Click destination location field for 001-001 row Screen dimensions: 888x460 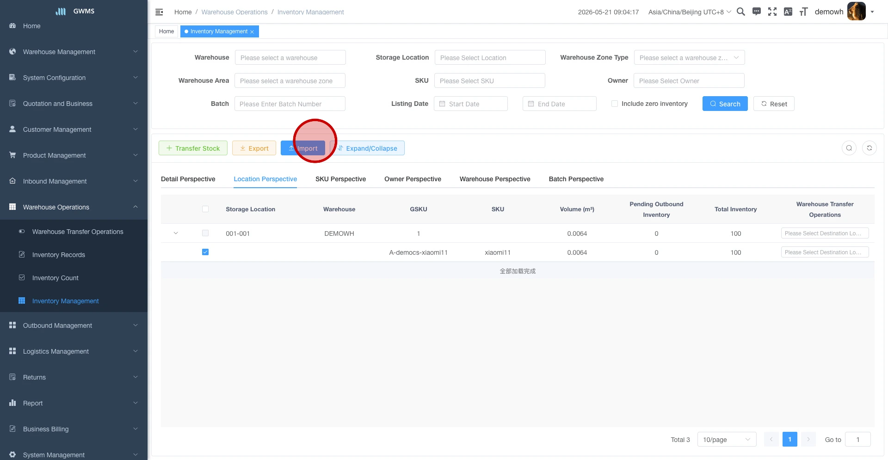point(825,233)
